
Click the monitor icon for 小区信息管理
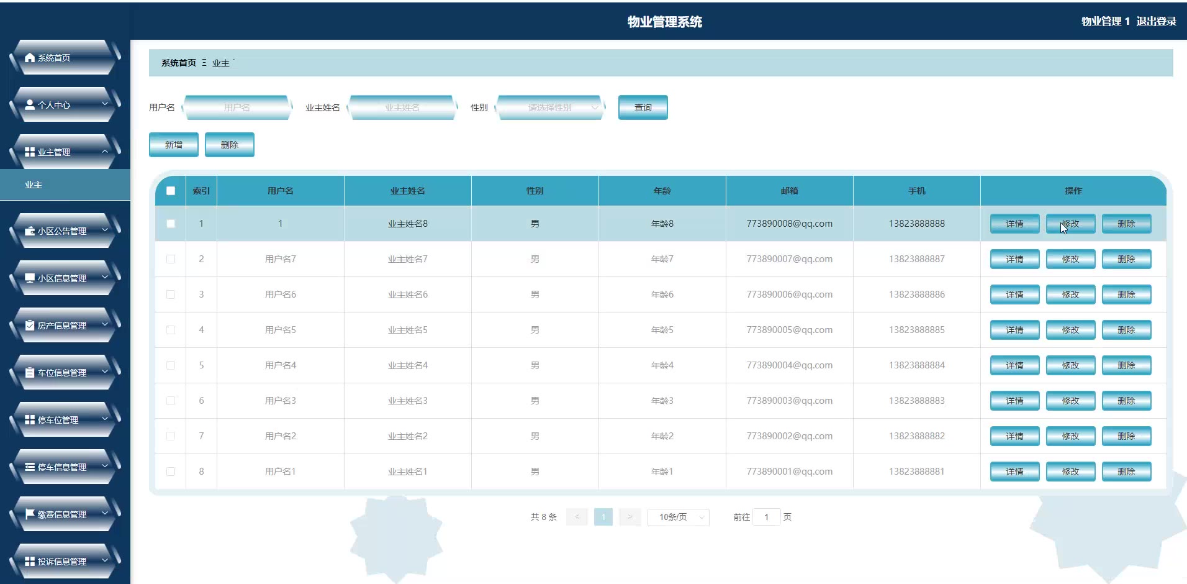coord(29,278)
